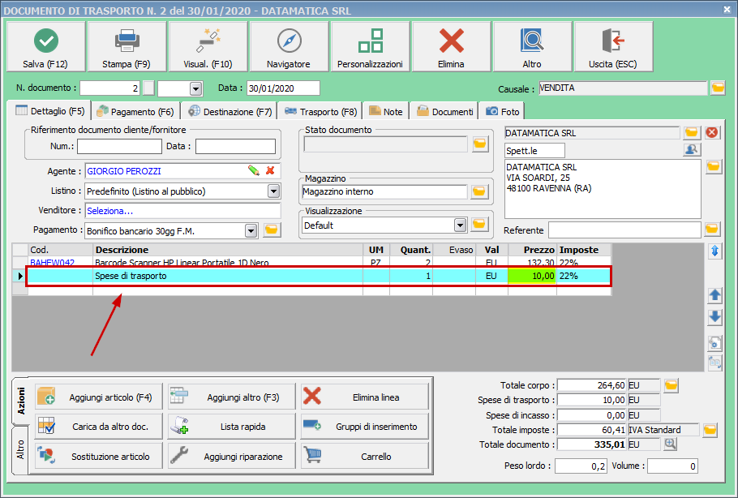Image resolution: width=738 pixels, height=498 pixels.
Task: Open the Causale folder lookup icon
Action: pyautogui.click(x=718, y=88)
